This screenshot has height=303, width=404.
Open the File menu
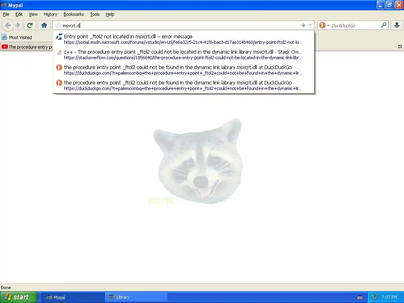(6, 14)
